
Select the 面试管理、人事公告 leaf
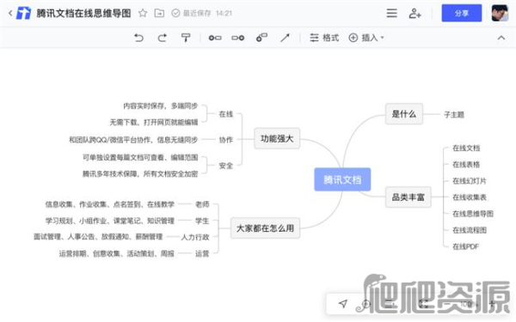coord(98,237)
